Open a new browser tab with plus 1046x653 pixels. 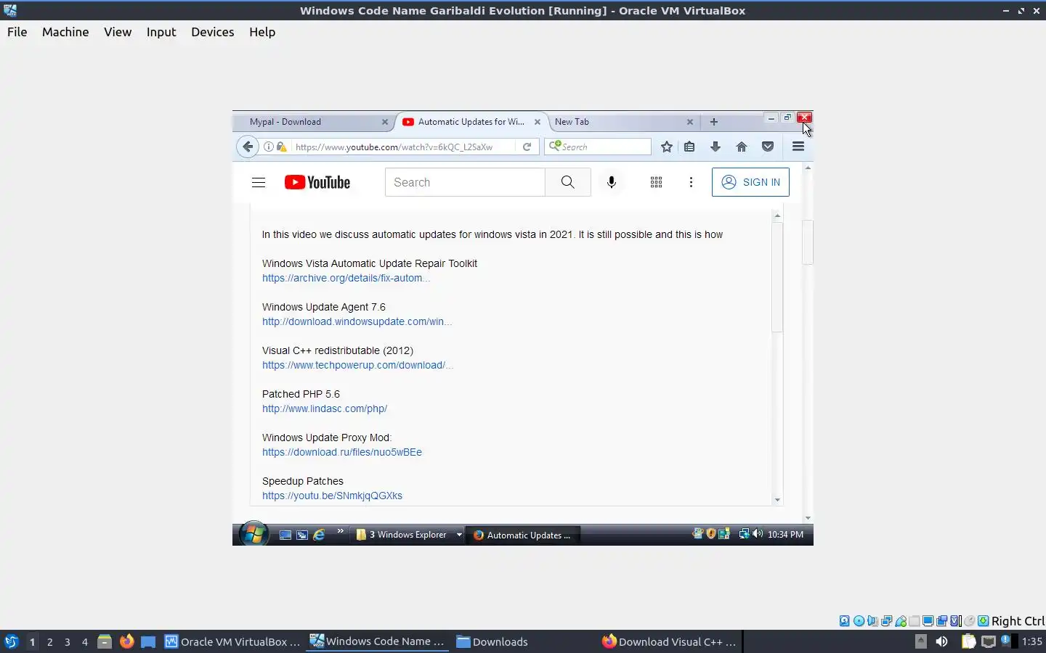pyautogui.click(x=713, y=122)
